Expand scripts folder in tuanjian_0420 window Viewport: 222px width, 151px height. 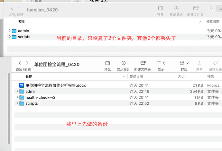(9, 37)
